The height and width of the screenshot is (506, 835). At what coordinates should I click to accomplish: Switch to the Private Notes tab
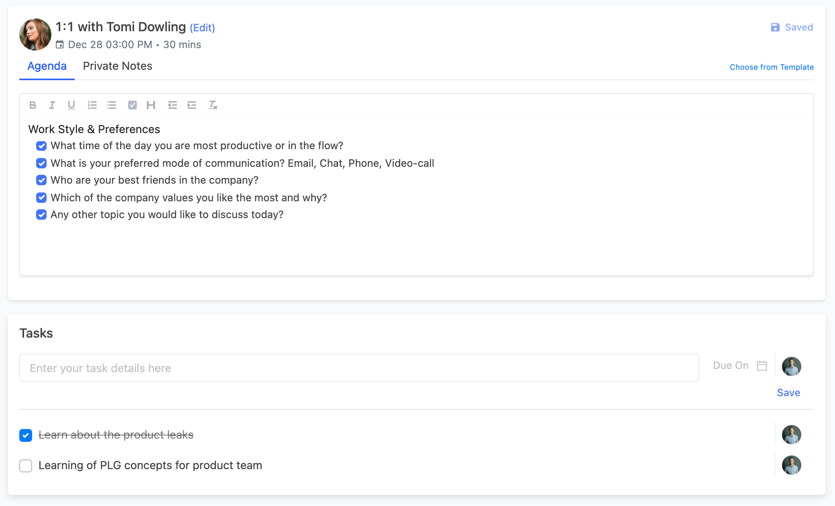(118, 66)
